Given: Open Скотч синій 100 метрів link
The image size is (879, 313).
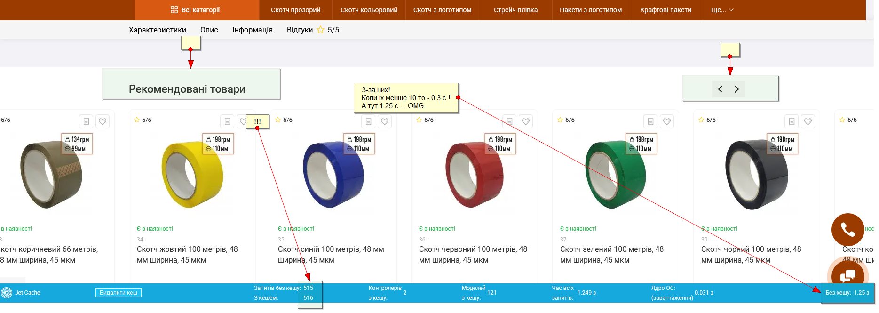Looking at the screenshot, I should click(331, 255).
